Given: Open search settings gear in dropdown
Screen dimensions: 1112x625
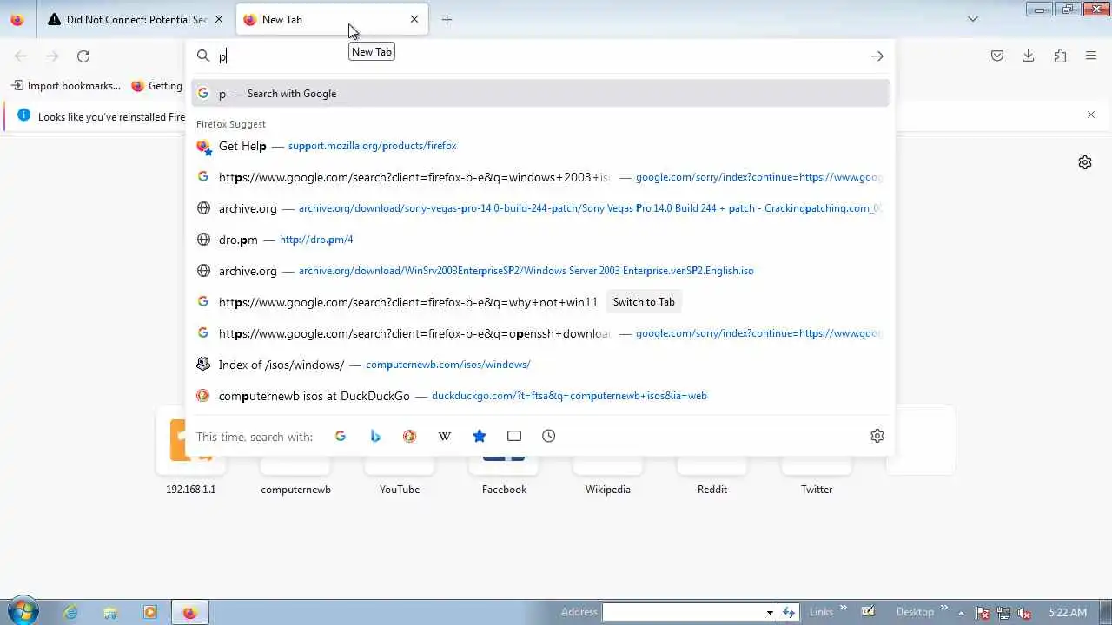Looking at the screenshot, I should point(877,436).
